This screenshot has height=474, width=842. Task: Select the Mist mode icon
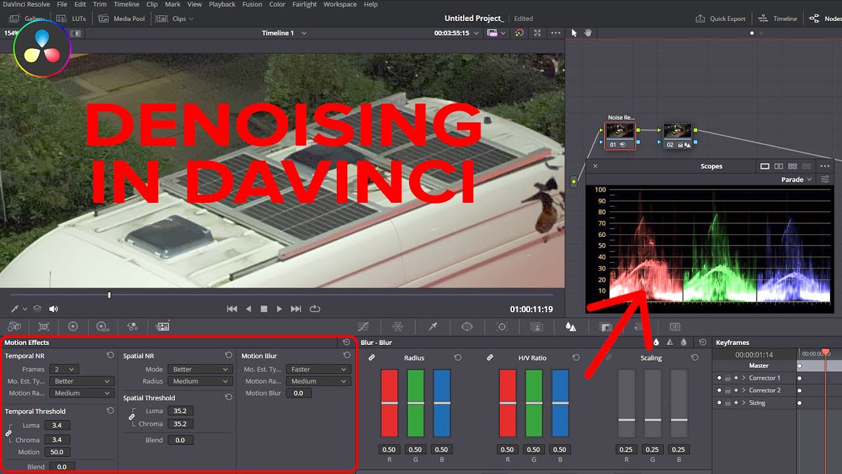(683, 342)
